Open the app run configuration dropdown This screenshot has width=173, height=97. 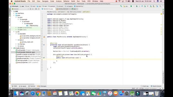126,6
